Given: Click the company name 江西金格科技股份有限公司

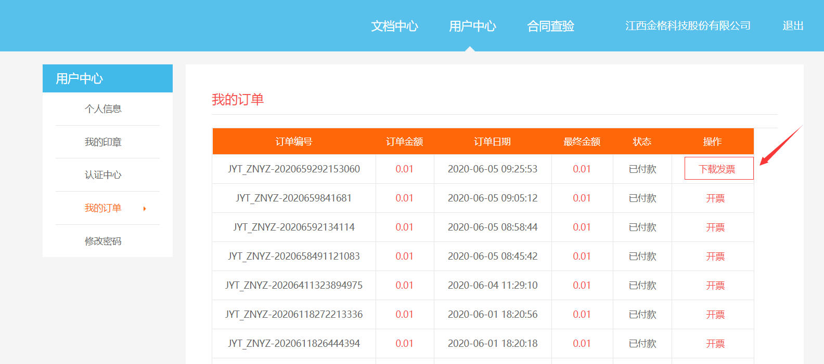Looking at the screenshot, I should coord(687,26).
